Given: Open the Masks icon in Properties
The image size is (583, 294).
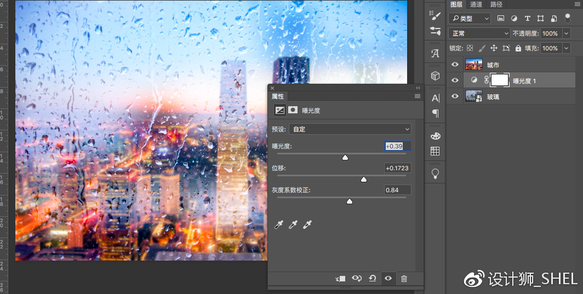Looking at the screenshot, I should (293, 110).
